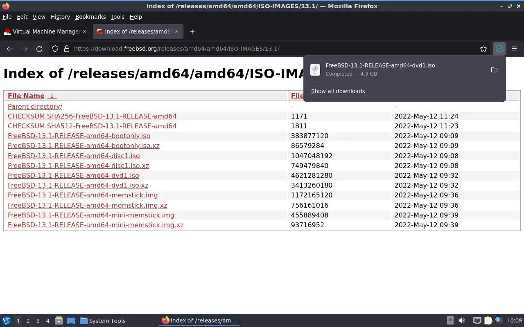Click the FreeBSD dvd1.iso download file icon

pos(315,70)
